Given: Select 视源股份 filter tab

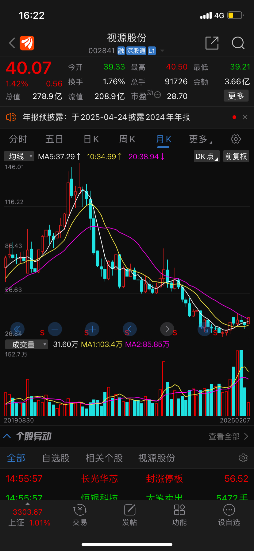Looking at the screenshot, I should coord(156,458).
